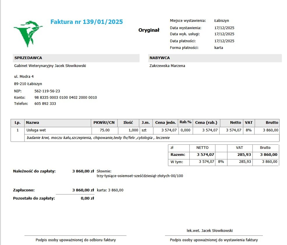Select the NIP number 562-119-56-23
The height and width of the screenshot is (245, 287).
pos(47,91)
